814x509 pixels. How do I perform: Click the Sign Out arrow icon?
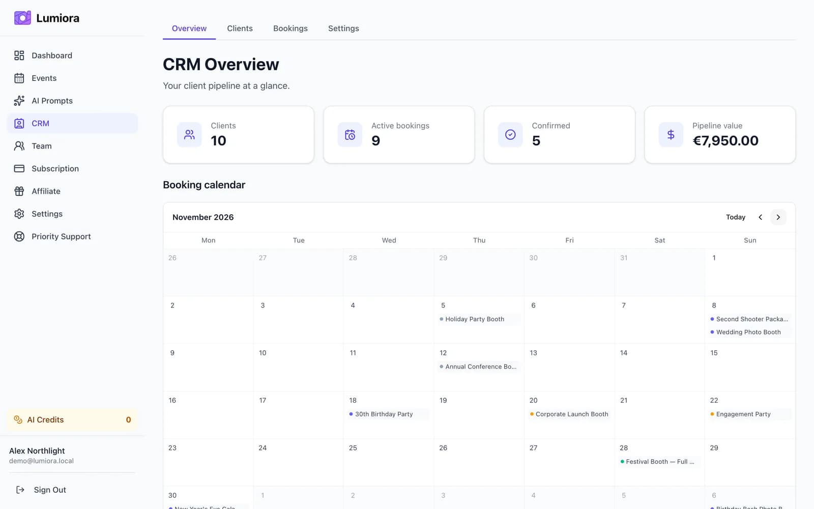click(20, 490)
